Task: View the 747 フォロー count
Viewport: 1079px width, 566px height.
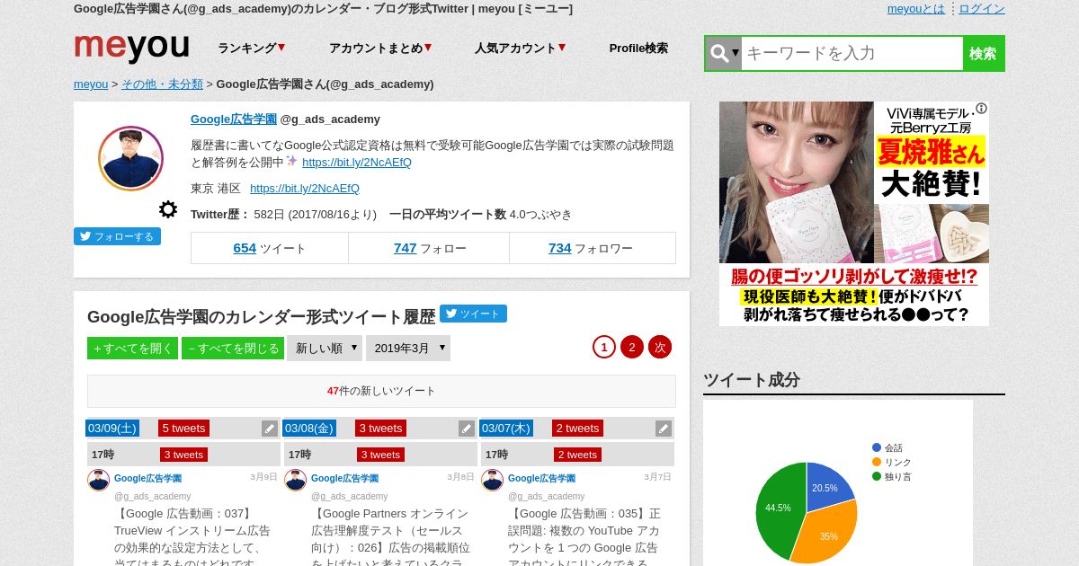Action: coord(429,248)
